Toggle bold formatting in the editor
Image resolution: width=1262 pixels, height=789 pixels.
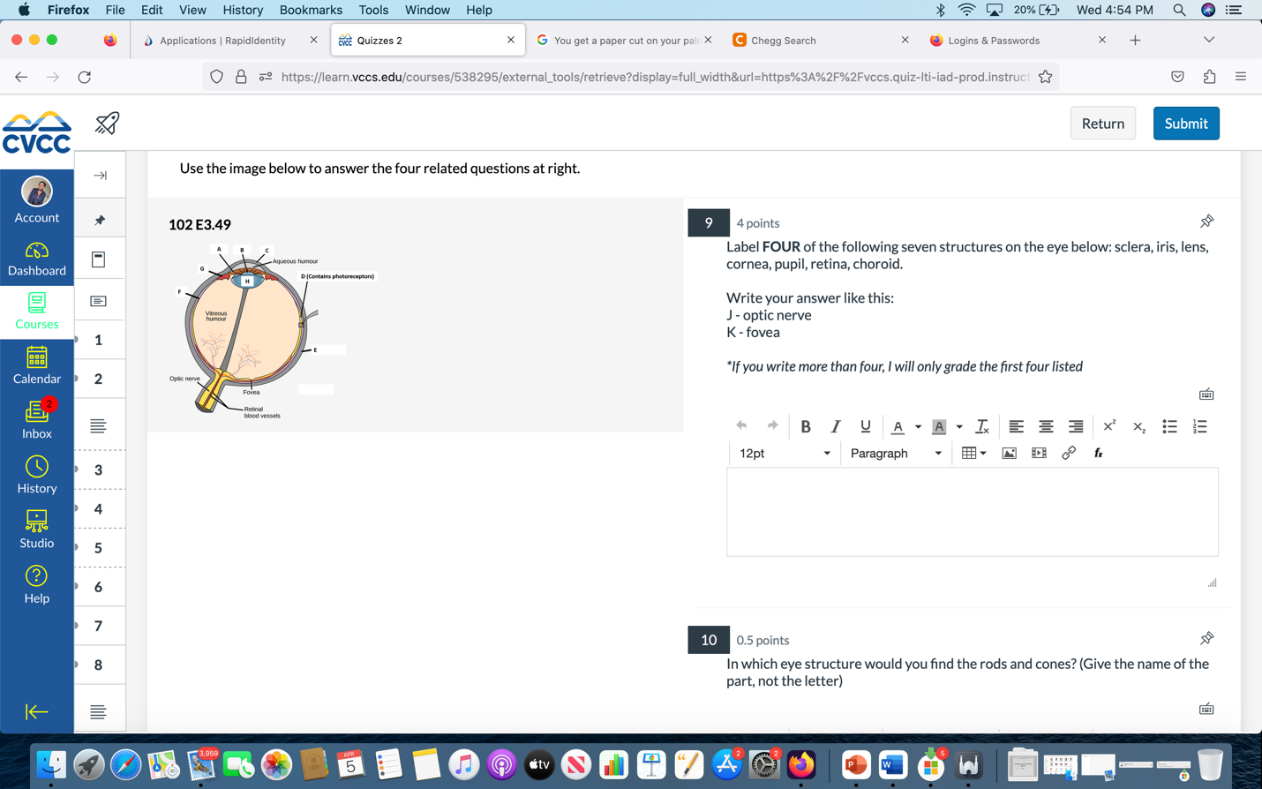805,426
